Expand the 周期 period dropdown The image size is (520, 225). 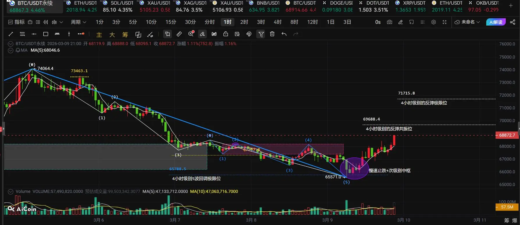(79, 22)
